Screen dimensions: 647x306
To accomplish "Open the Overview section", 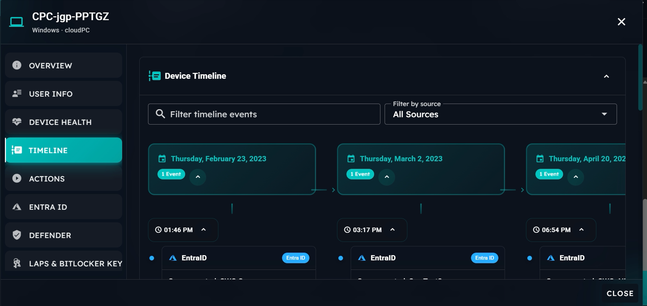I will click(x=64, y=65).
